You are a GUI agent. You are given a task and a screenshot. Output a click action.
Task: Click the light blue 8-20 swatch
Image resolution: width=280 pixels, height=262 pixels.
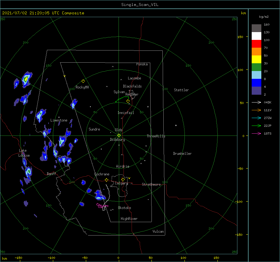pos(256,75)
